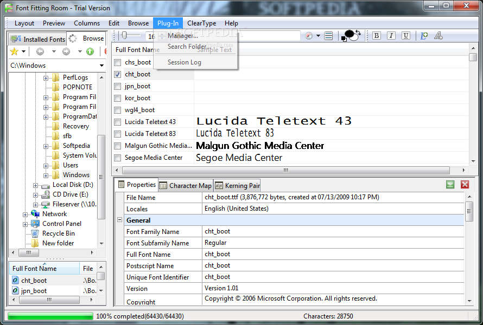Click the gray A install font icon
483x325 pixels.
[x=438, y=36]
